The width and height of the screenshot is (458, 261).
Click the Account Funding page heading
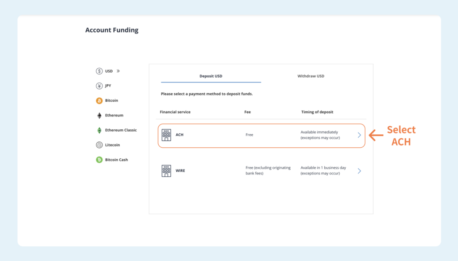(112, 30)
